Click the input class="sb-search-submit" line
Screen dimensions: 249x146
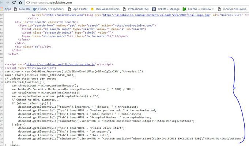coord(67,32)
